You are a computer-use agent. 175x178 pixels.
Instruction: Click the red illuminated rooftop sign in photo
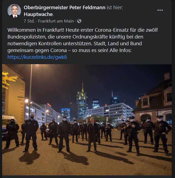pos(49,105)
